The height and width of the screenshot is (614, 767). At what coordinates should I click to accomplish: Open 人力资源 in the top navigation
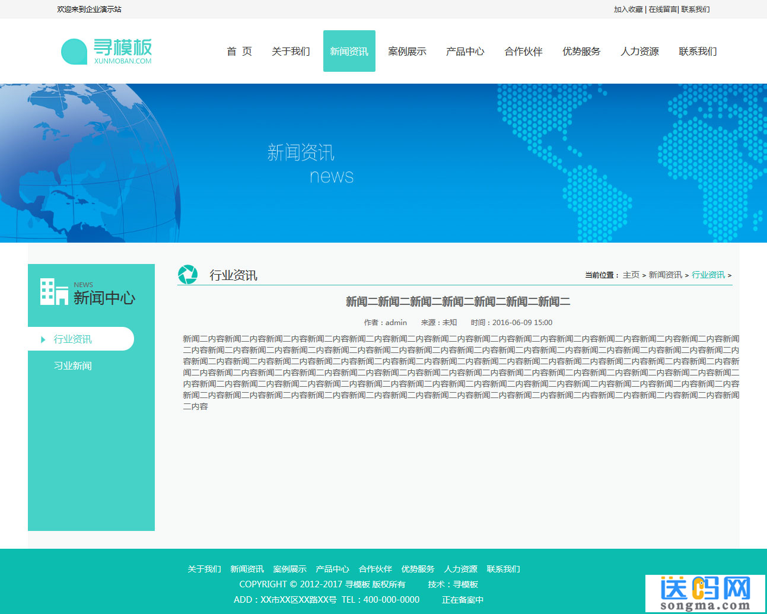tap(639, 52)
